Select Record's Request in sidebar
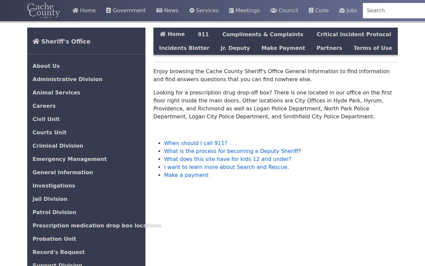 pyautogui.click(x=59, y=252)
